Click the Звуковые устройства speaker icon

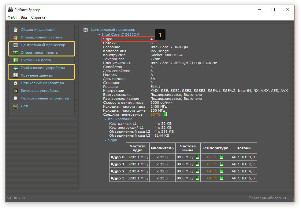16,91
